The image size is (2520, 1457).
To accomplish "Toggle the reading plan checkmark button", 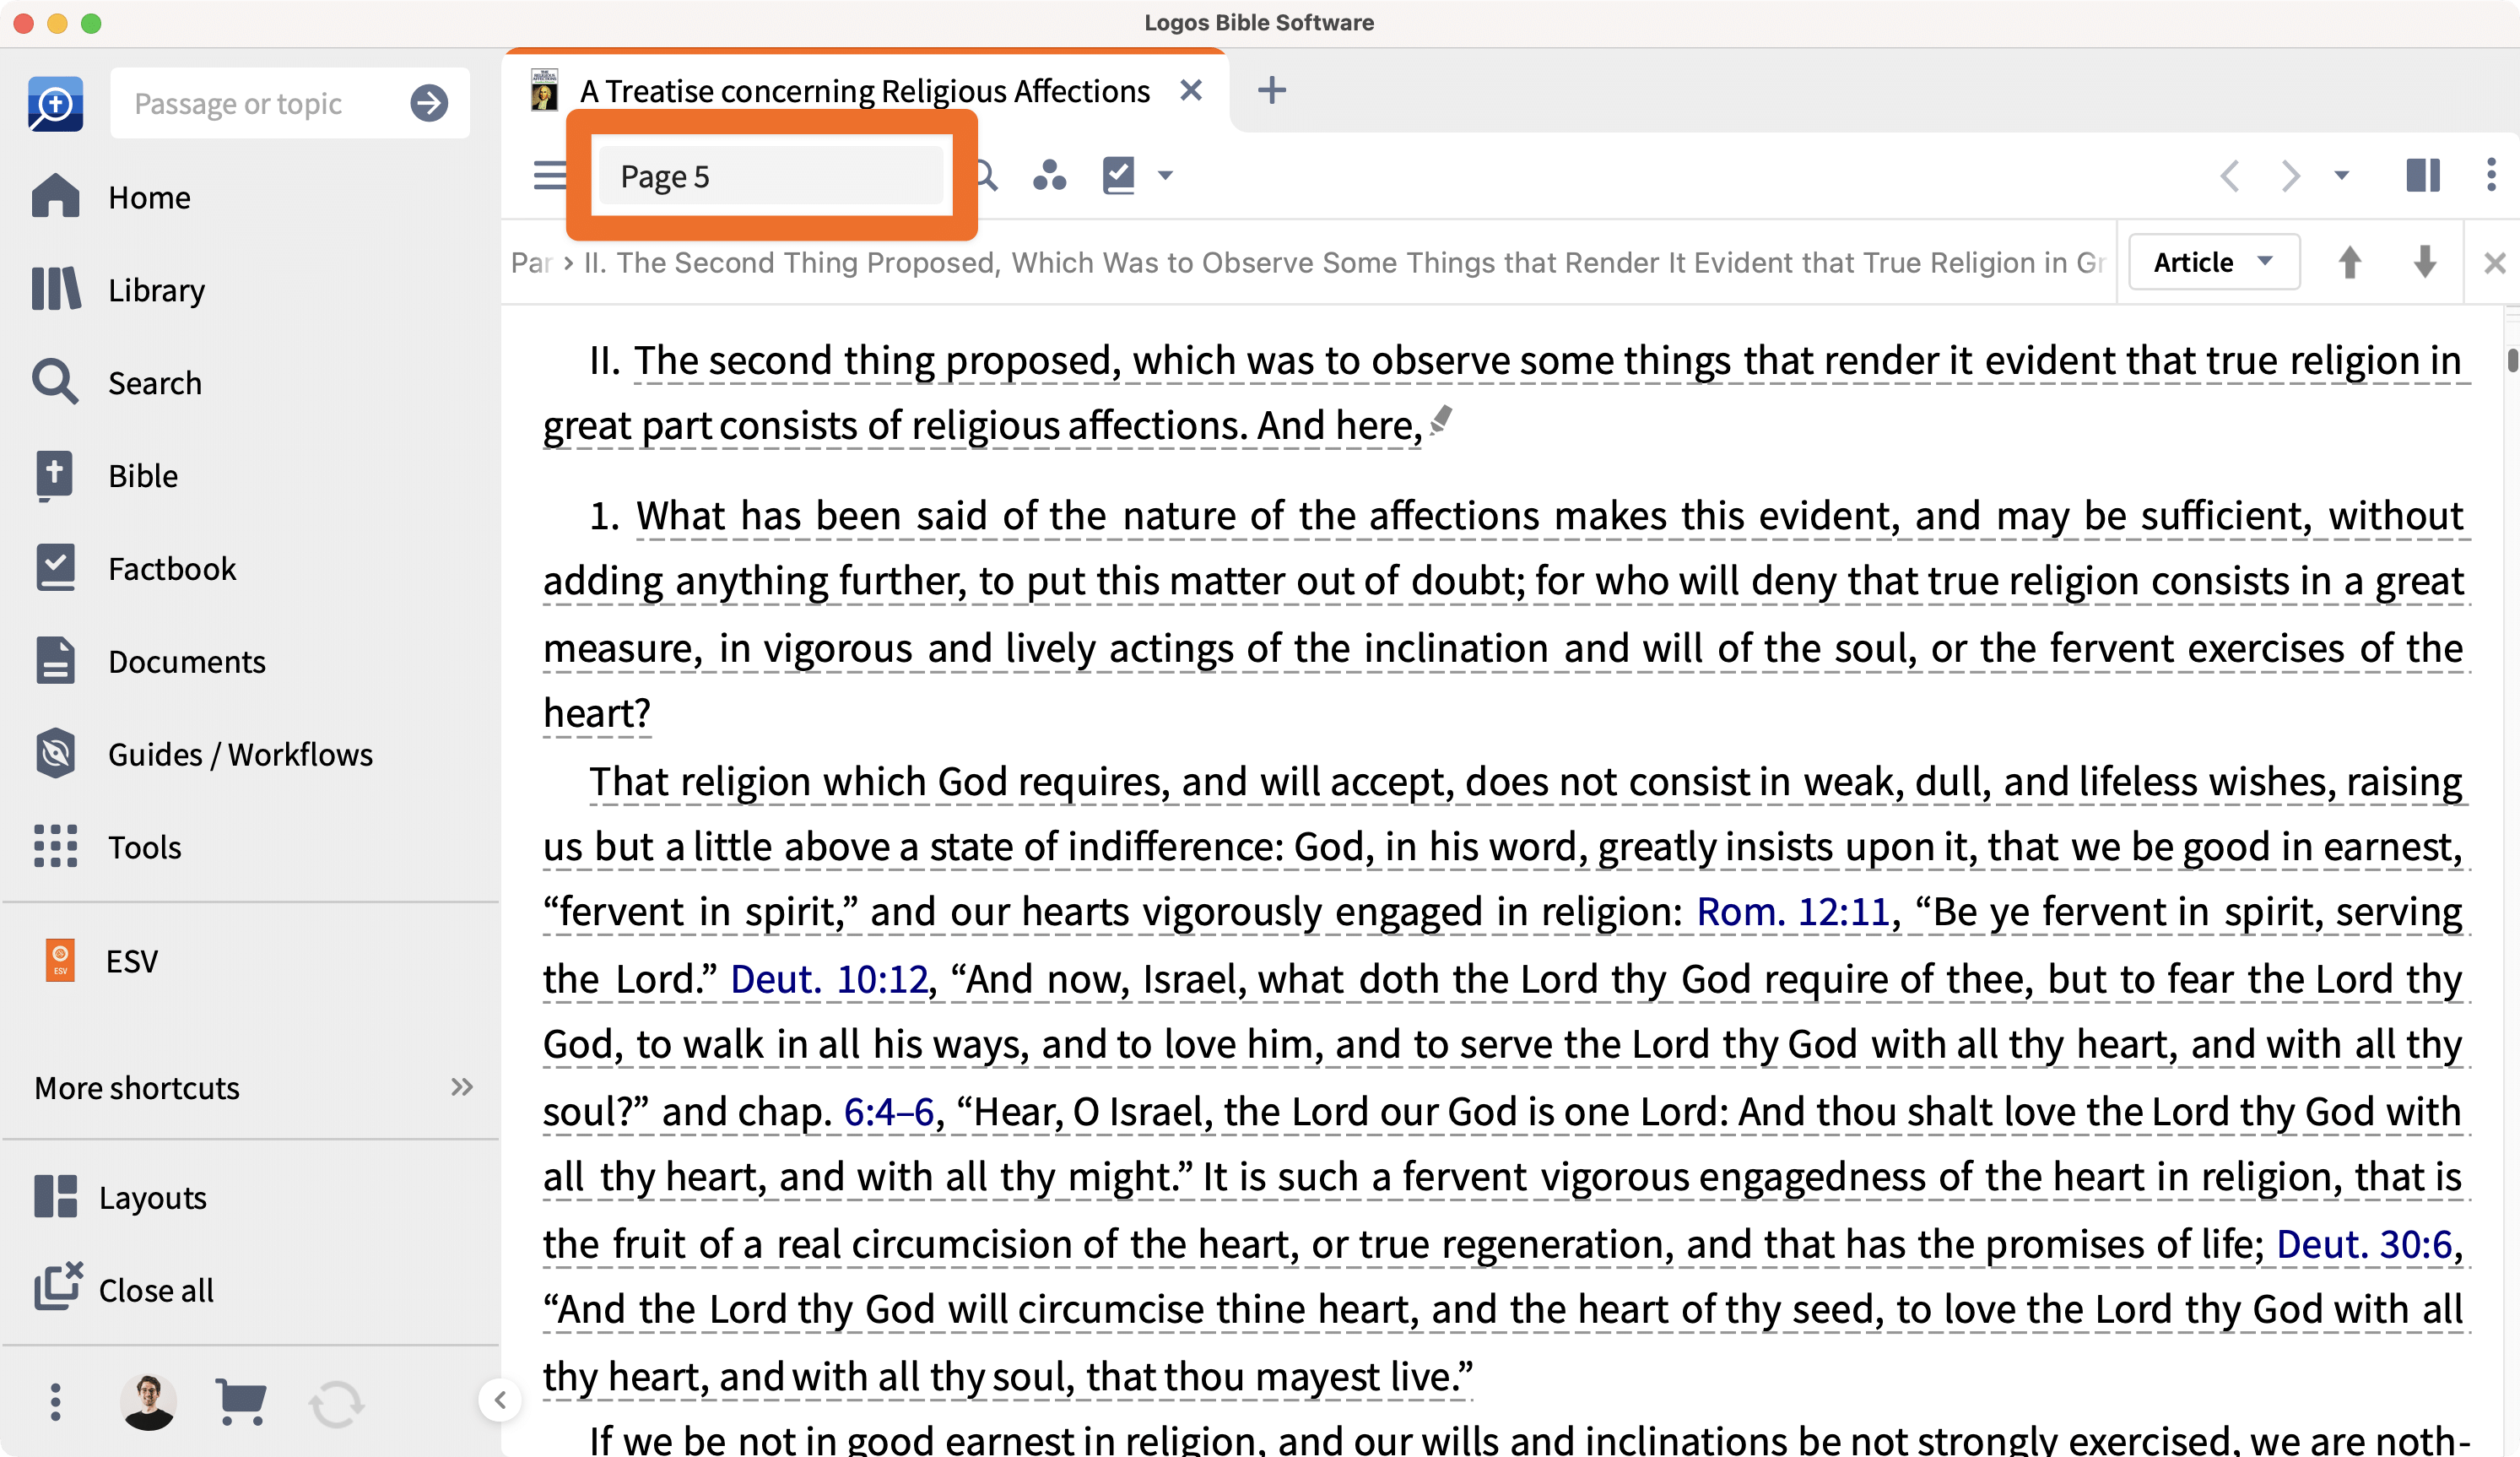I will [1118, 176].
